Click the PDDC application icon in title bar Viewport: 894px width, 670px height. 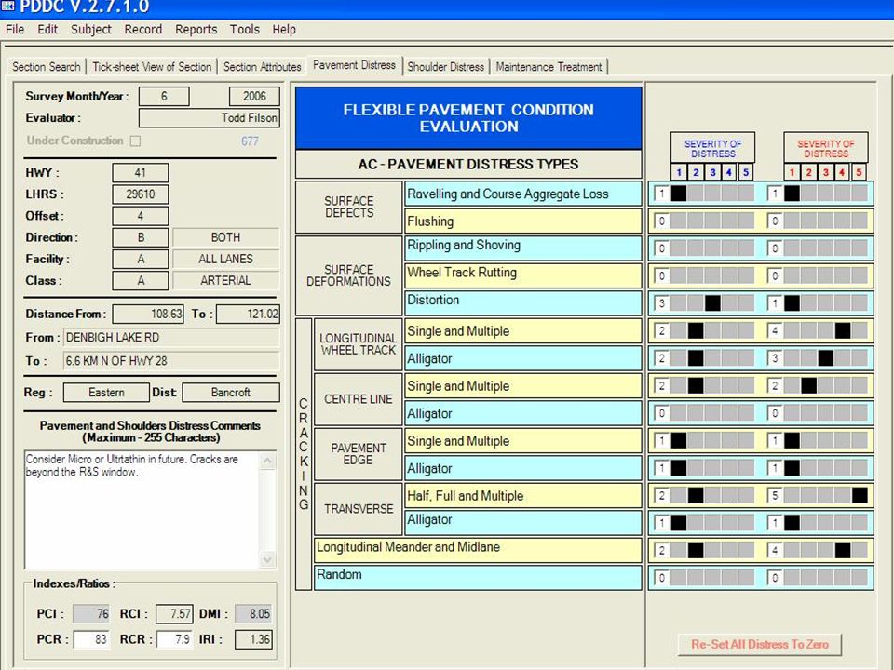[x=8, y=7]
